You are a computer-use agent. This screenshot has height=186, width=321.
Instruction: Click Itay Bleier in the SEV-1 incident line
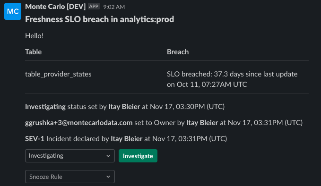pyautogui.click(x=127, y=139)
